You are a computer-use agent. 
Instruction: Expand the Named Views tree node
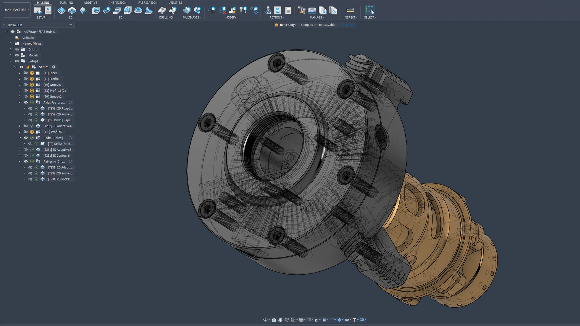click(x=11, y=43)
